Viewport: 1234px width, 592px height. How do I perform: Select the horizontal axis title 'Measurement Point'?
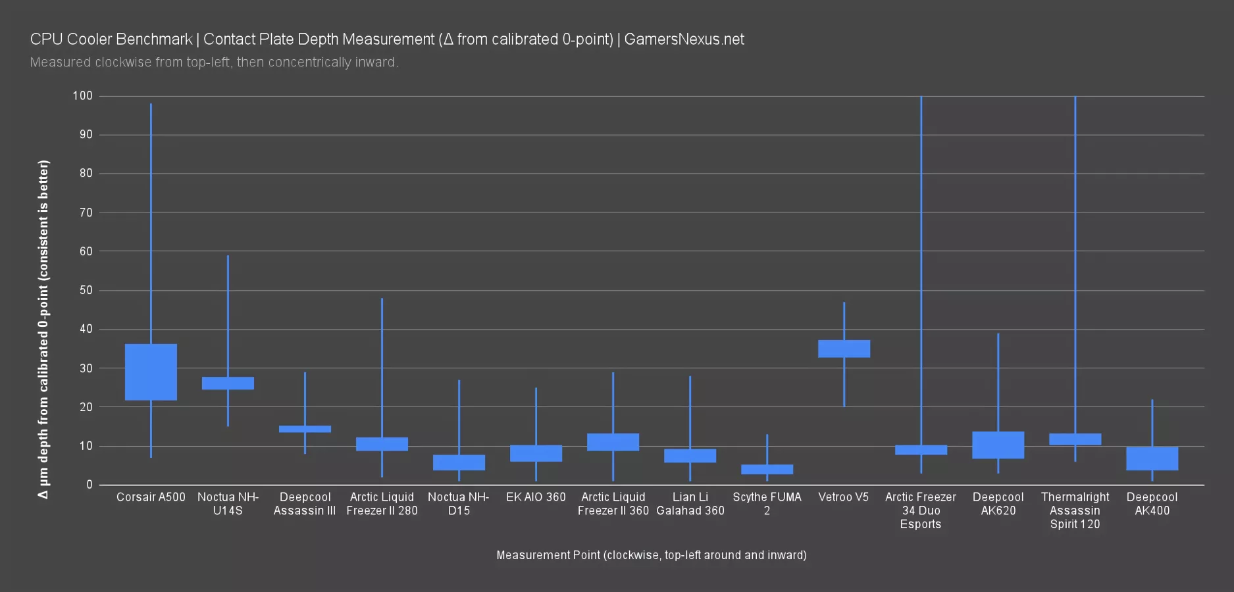pos(651,555)
